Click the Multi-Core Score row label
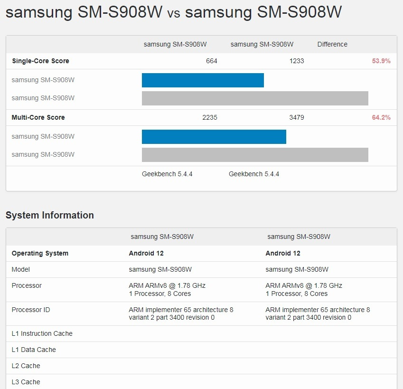Screen dimensions: 403x389 click(38, 117)
